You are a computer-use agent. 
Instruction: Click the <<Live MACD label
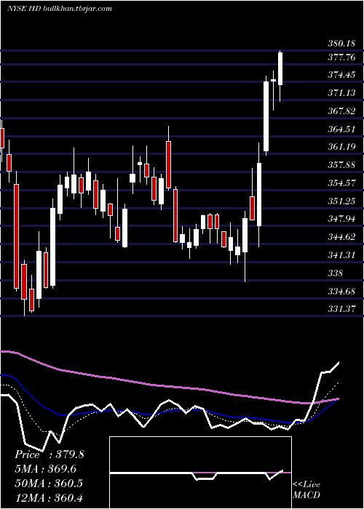[x=306, y=489]
